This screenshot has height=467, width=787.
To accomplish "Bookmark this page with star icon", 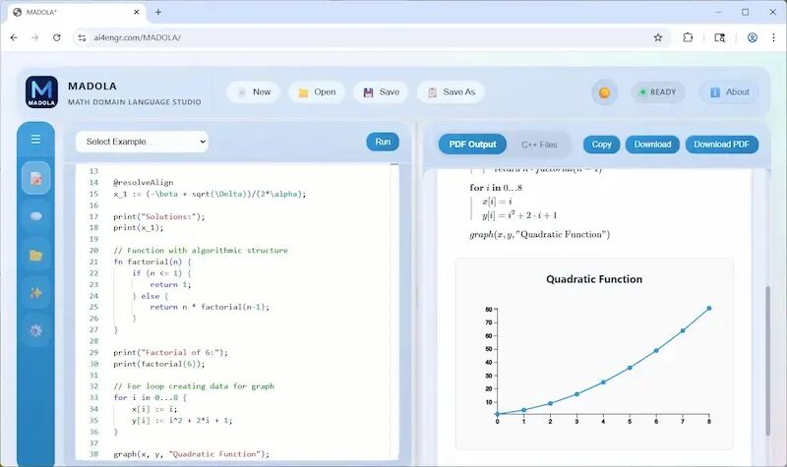I will tap(657, 37).
